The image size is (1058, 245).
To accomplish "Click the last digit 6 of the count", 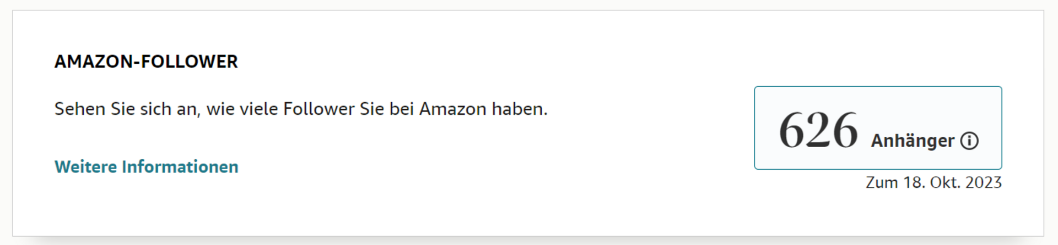I will click(845, 130).
